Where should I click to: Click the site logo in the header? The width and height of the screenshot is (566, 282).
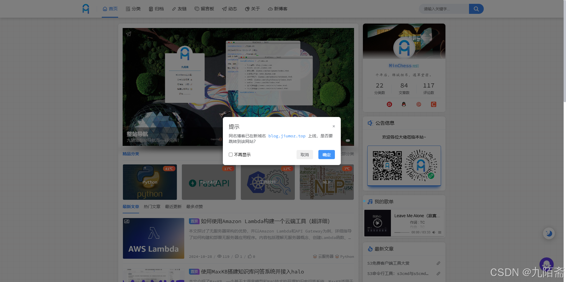point(86,9)
